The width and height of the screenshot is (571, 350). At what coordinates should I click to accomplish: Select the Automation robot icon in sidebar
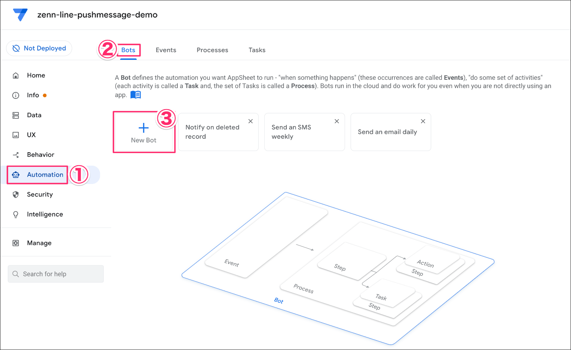tap(15, 175)
